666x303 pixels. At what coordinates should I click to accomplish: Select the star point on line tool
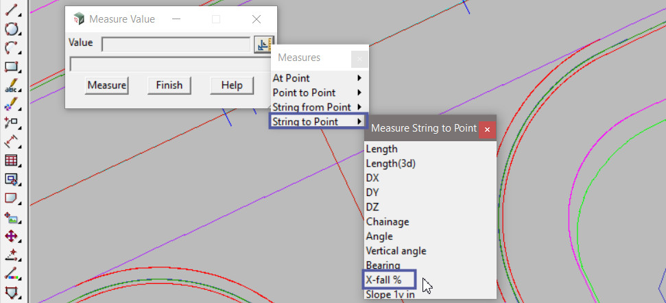(x=10, y=254)
